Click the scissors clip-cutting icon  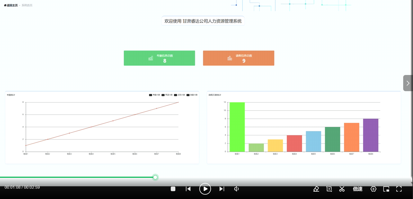342,189
